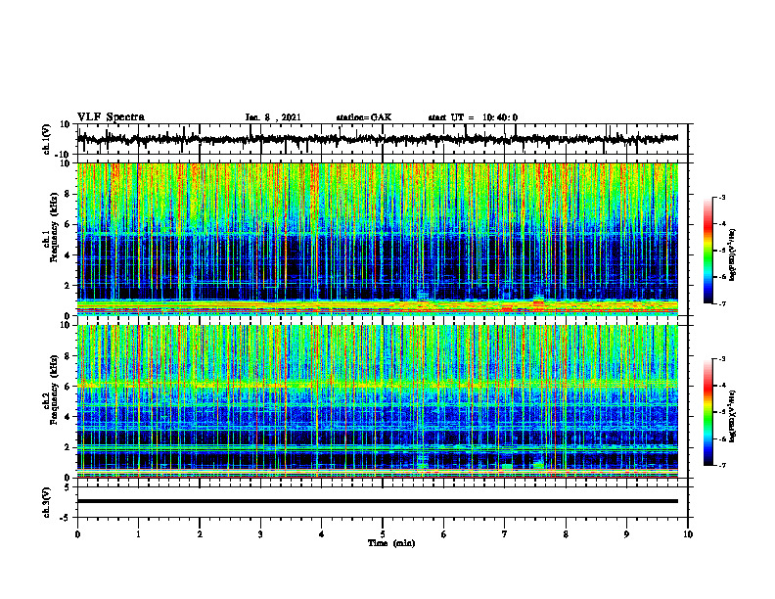Click the time axis tick label "5"
The image size is (775, 599).
tap(383, 534)
